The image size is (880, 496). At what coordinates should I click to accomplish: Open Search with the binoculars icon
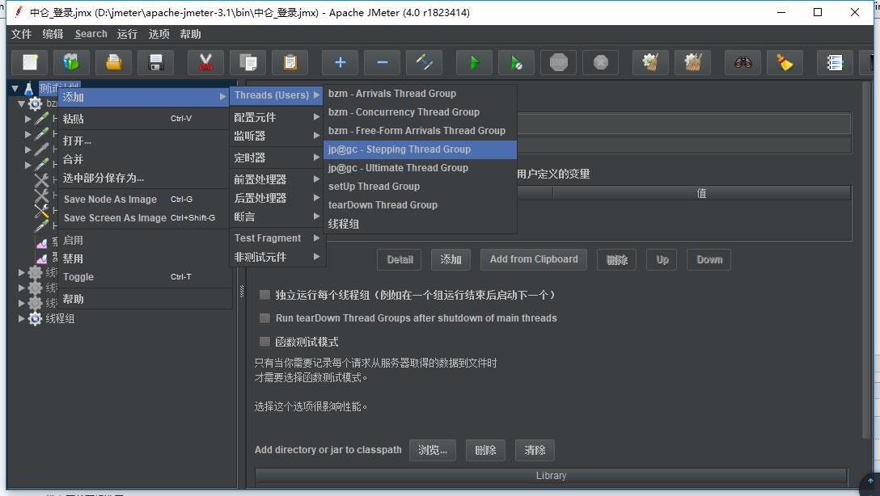point(742,62)
